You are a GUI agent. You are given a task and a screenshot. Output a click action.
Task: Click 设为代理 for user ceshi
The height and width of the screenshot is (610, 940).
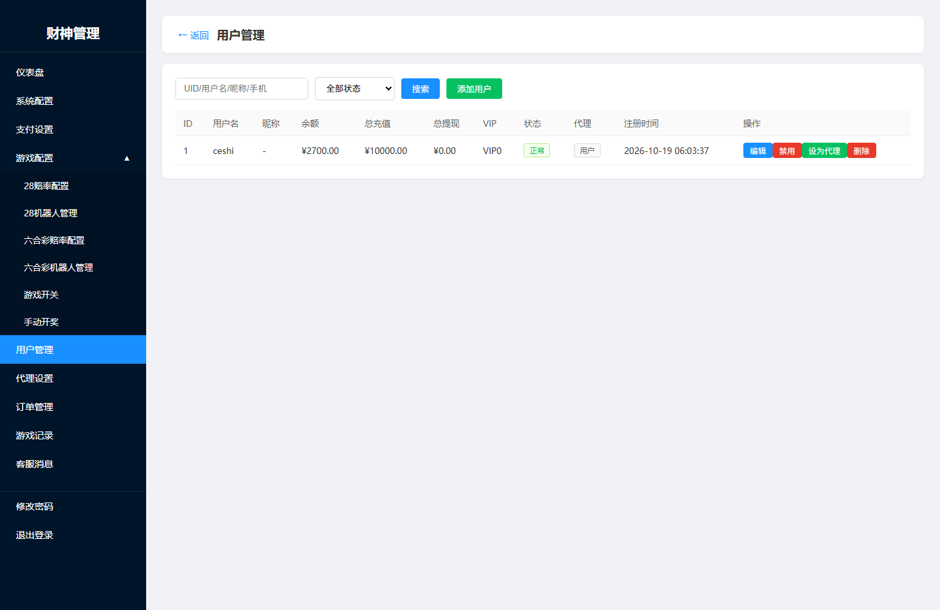[824, 151]
